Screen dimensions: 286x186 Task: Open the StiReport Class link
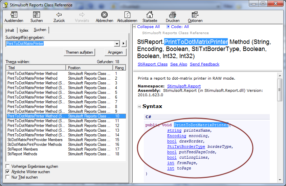pos(153,64)
